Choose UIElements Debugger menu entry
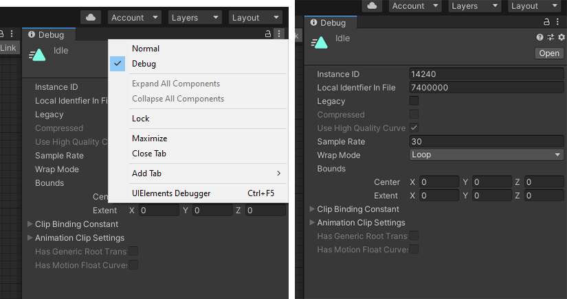The image size is (567, 299). coord(171,193)
